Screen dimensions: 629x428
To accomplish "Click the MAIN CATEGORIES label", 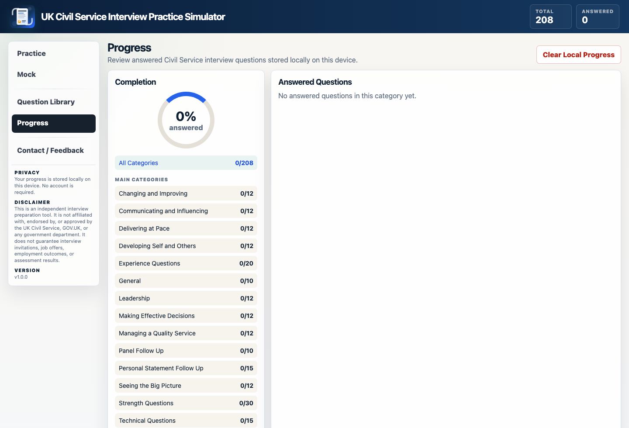I will coord(142,179).
